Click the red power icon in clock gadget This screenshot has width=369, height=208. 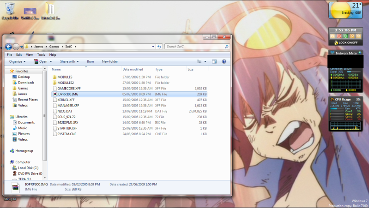(339, 36)
